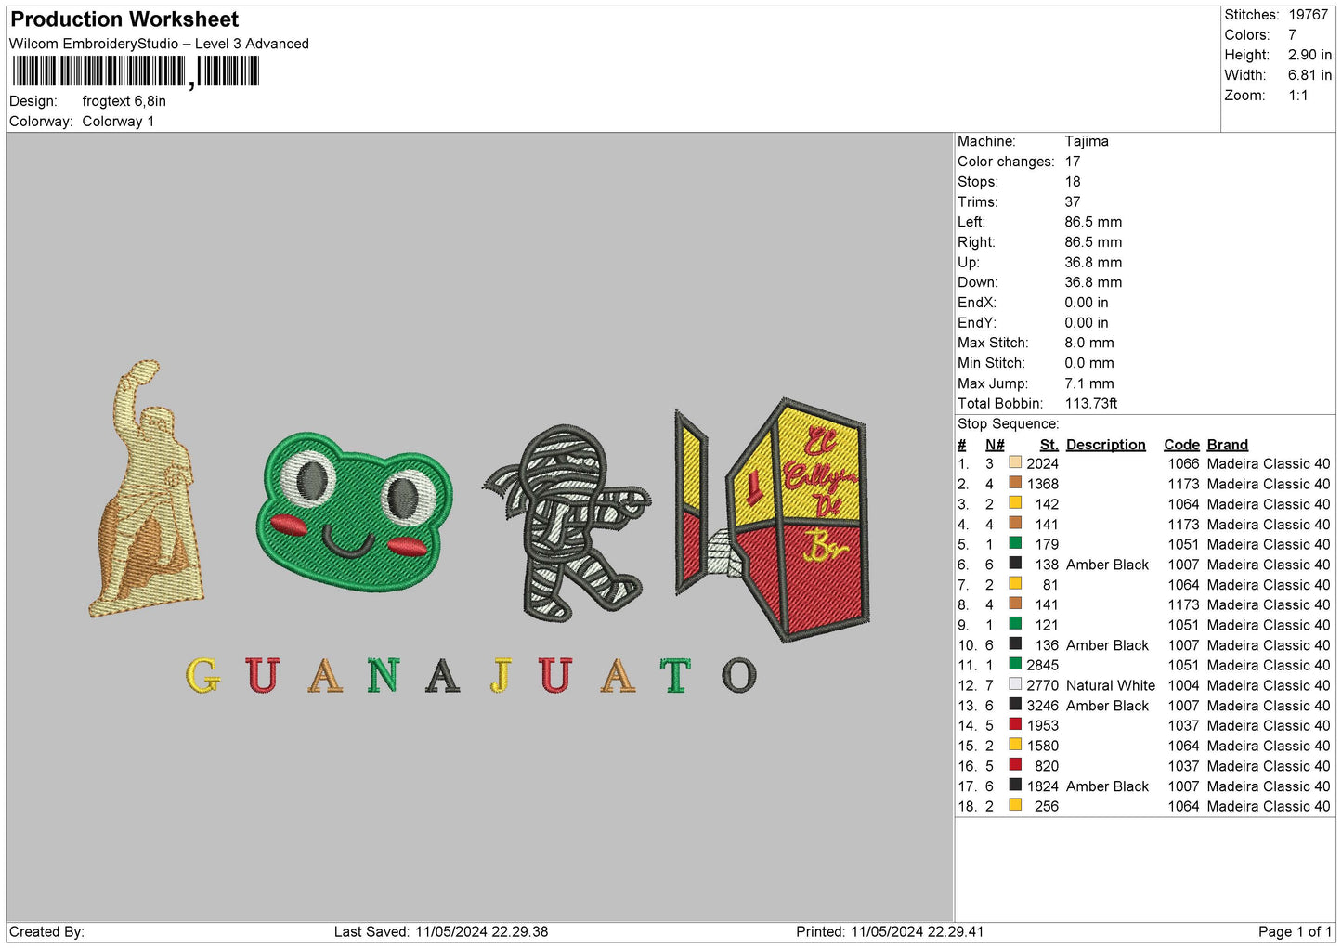Select the Total Bobbin value 113.73ft

pyautogui.click(x=1090, y=404)
